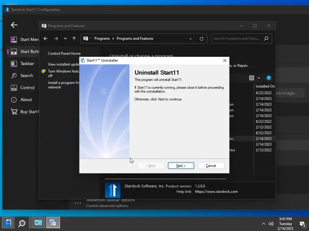Open Search section in Start11 sidebar
The image size is (309, 231).
tap(22, 75)
